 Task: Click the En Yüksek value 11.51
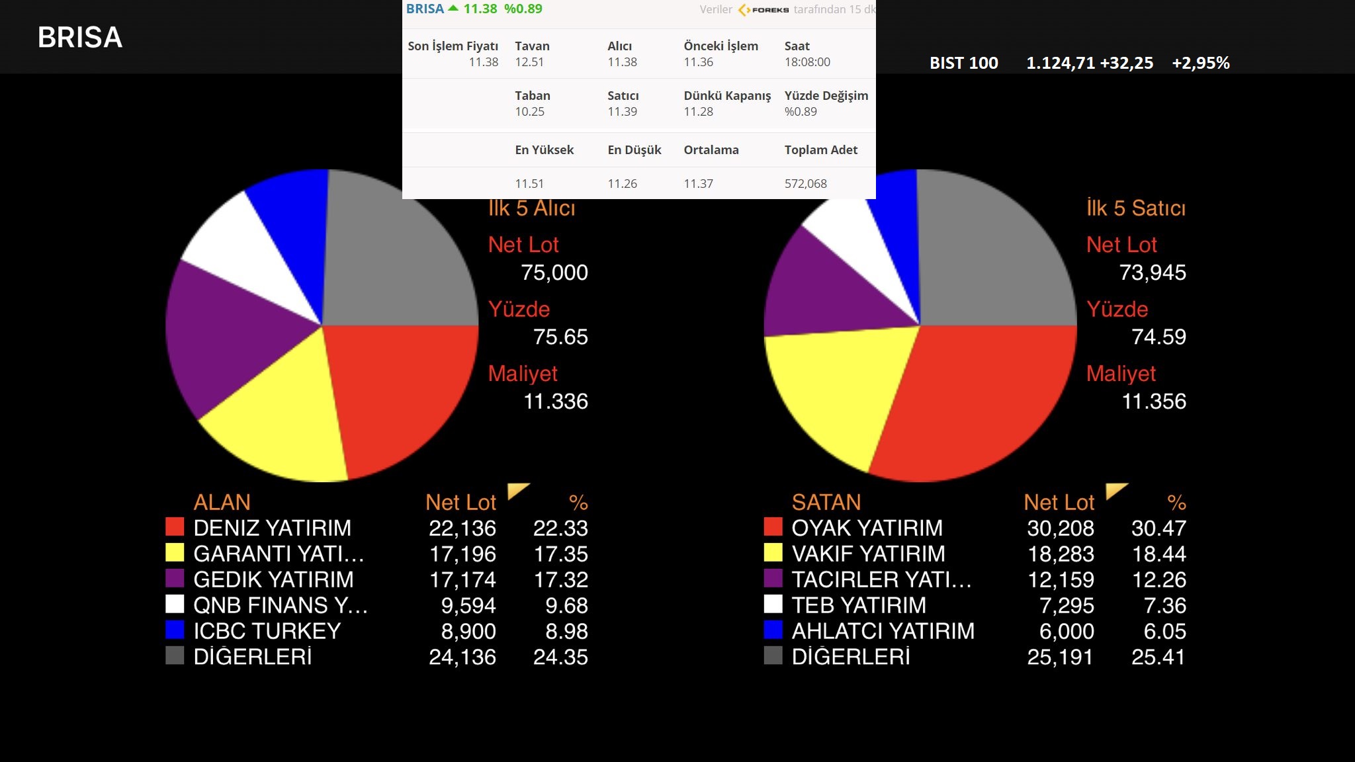coord(529,183)
